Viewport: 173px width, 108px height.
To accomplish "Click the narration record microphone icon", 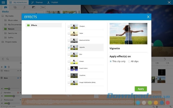I will (18, 93).
